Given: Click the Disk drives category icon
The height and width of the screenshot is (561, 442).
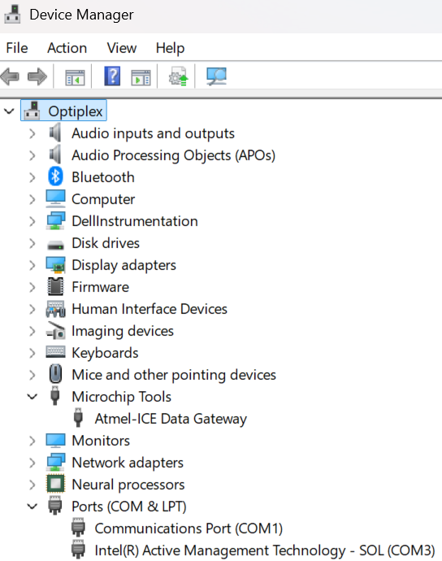Looking at the screenshot, I should pos(56,245).
